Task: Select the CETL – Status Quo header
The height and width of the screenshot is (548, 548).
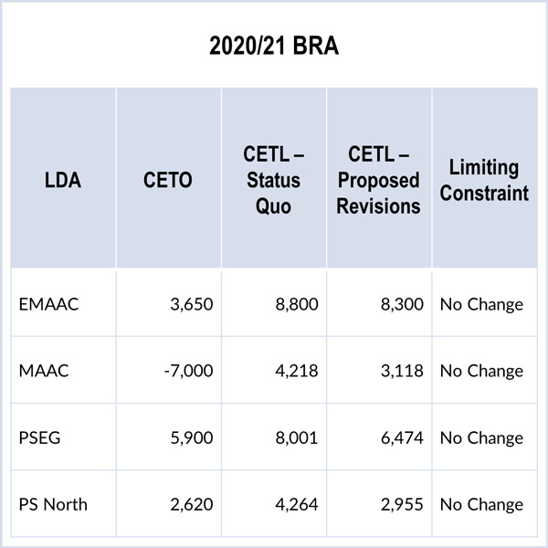Action: point(274,180)
